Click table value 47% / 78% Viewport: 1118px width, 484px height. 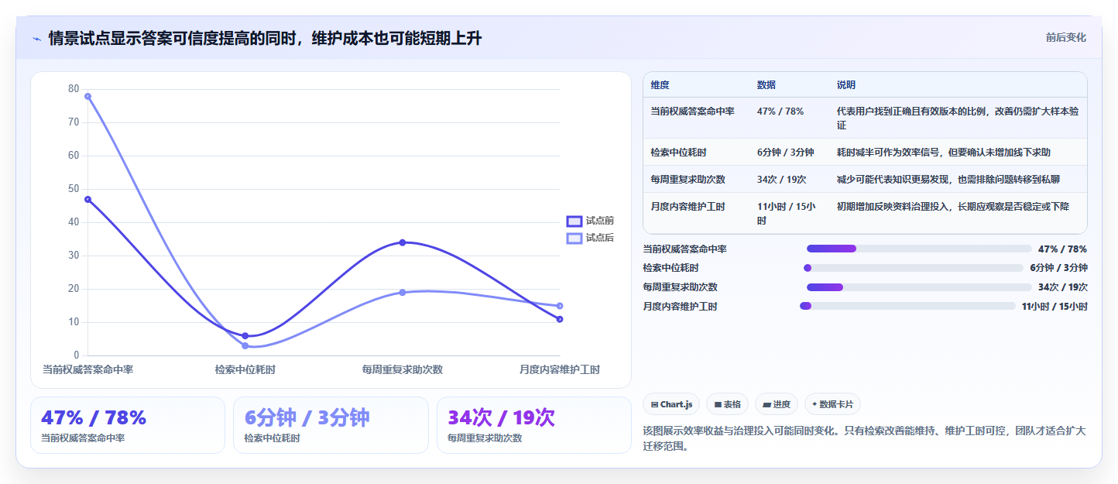click(780, 112)
